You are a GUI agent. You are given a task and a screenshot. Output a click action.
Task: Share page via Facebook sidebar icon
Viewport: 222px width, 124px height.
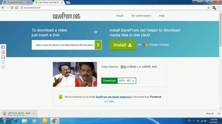point(3,47)
